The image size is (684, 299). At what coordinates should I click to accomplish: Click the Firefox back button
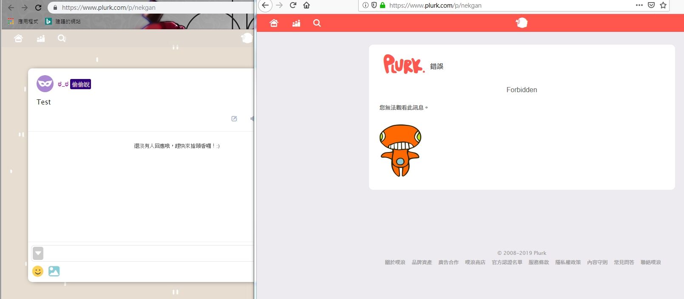tap(265, 6)
